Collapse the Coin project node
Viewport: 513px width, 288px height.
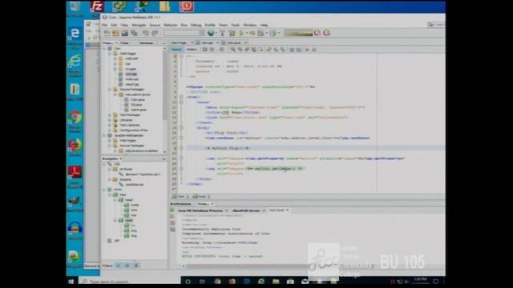(104, 48)
